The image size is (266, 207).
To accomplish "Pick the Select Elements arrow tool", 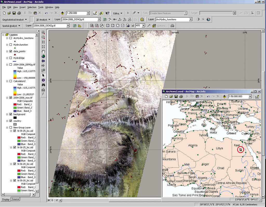I will click(x=43, y=75).
